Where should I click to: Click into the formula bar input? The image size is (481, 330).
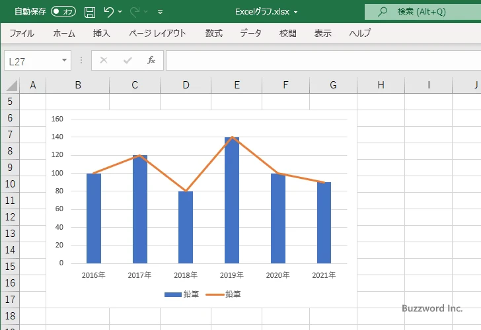(x=323, y=61)
